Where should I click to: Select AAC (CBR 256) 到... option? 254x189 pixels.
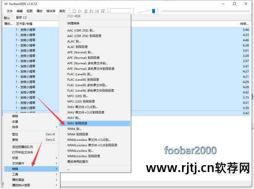[95, 30]
